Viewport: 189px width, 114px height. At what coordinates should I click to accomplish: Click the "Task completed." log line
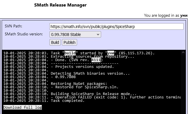[x=68, y=101]
